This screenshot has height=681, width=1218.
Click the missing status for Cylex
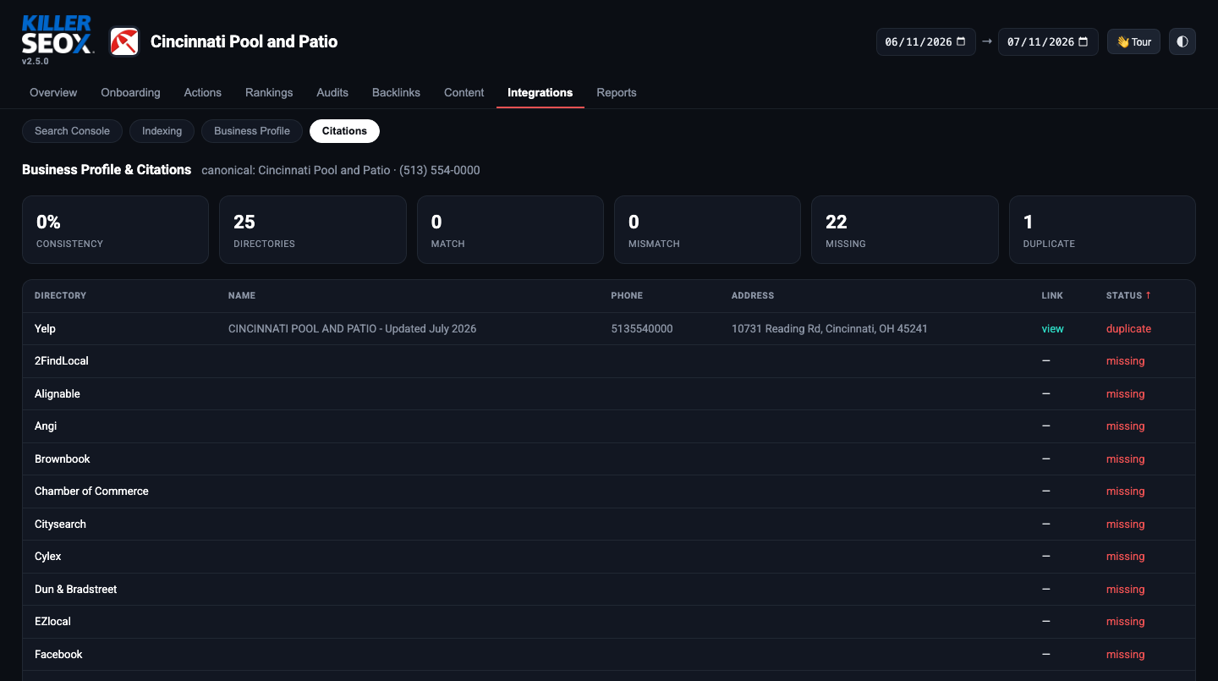1125,557
